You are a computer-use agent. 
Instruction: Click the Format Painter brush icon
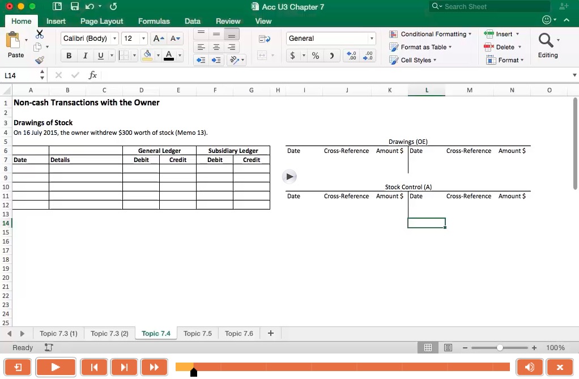[x=40, y=60]
